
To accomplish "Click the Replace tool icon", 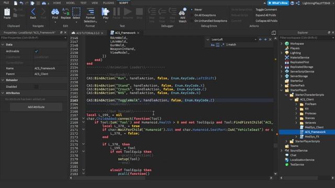I will 65,11.
